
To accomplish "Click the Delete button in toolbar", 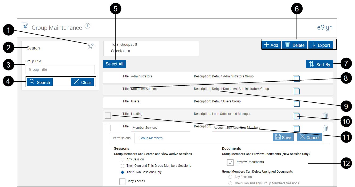I will 295,45.
